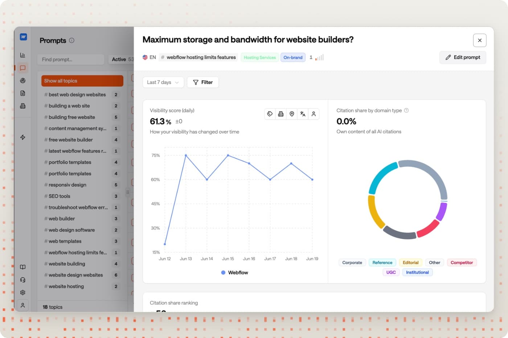508x338 pixels.
Task: Click the Hosting Services tag
Action: [260, 57]
